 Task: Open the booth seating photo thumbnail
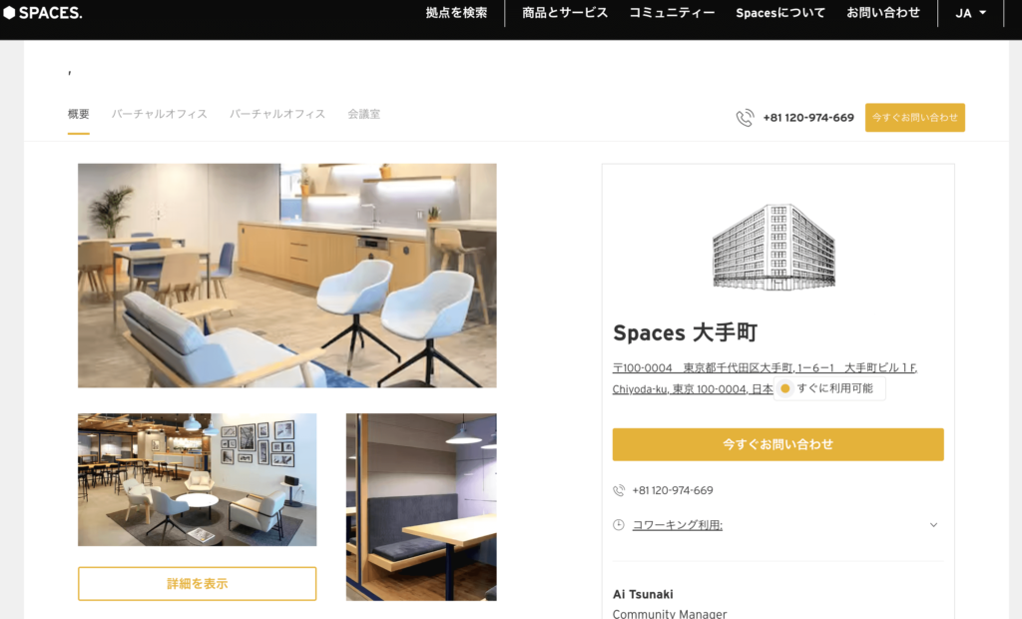click(x=421, y=507)
